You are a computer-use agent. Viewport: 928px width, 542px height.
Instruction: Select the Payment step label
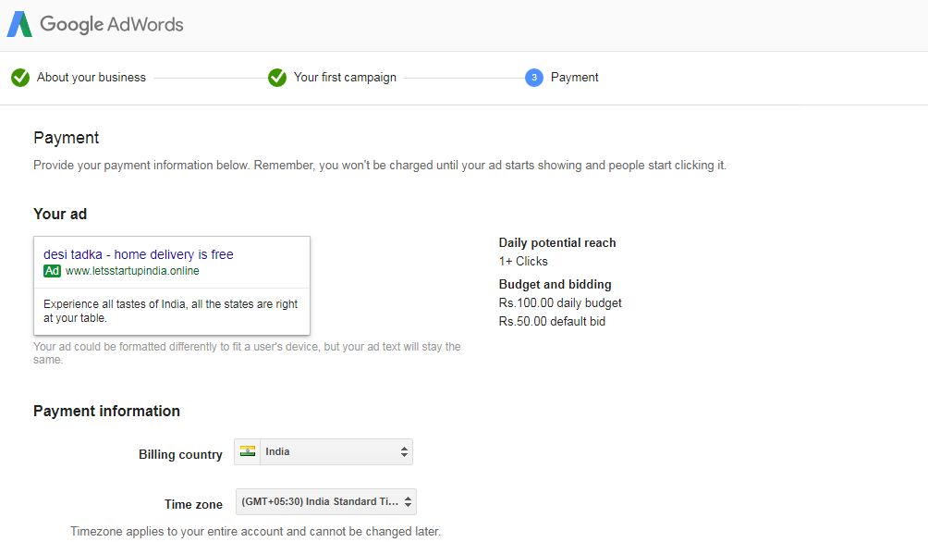coord(575,78)
